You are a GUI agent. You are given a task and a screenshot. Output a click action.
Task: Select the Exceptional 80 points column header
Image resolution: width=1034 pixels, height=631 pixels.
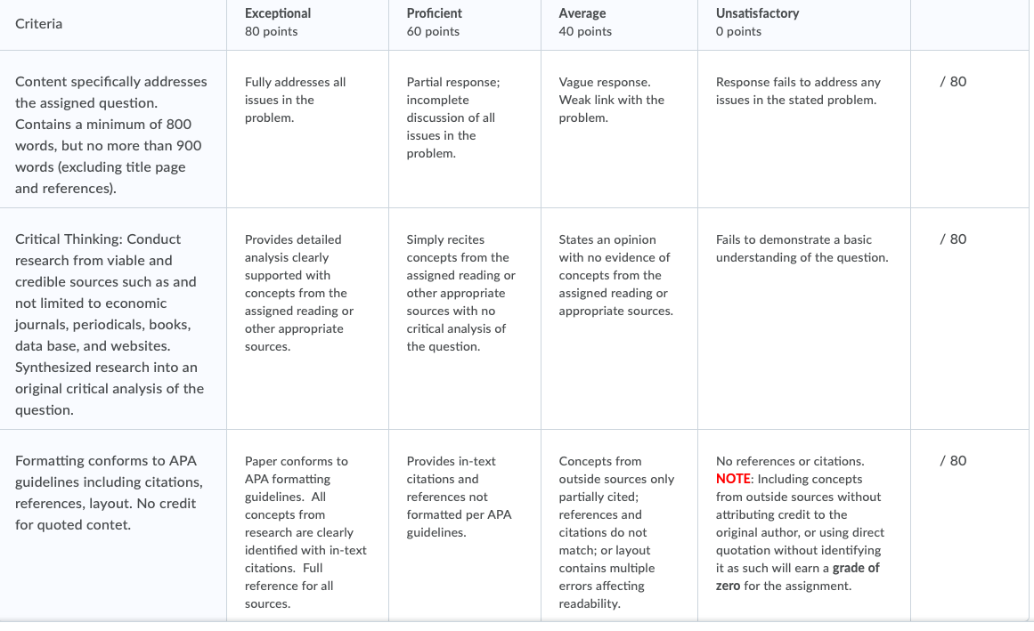tap(307, 23)
